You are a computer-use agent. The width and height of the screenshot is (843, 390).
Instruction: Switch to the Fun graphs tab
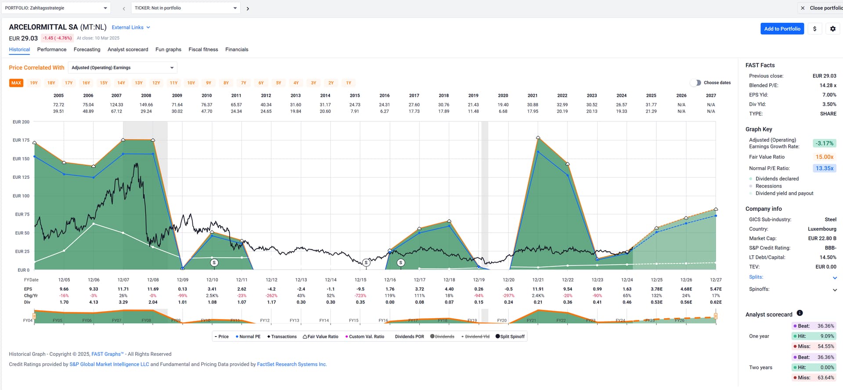point(168,50)
